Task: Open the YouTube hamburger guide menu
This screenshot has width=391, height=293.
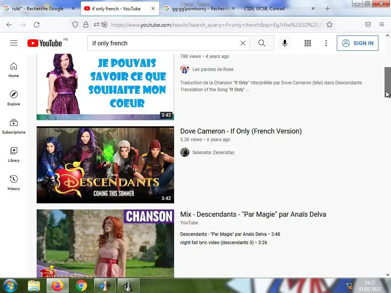Action: (14, 43)
